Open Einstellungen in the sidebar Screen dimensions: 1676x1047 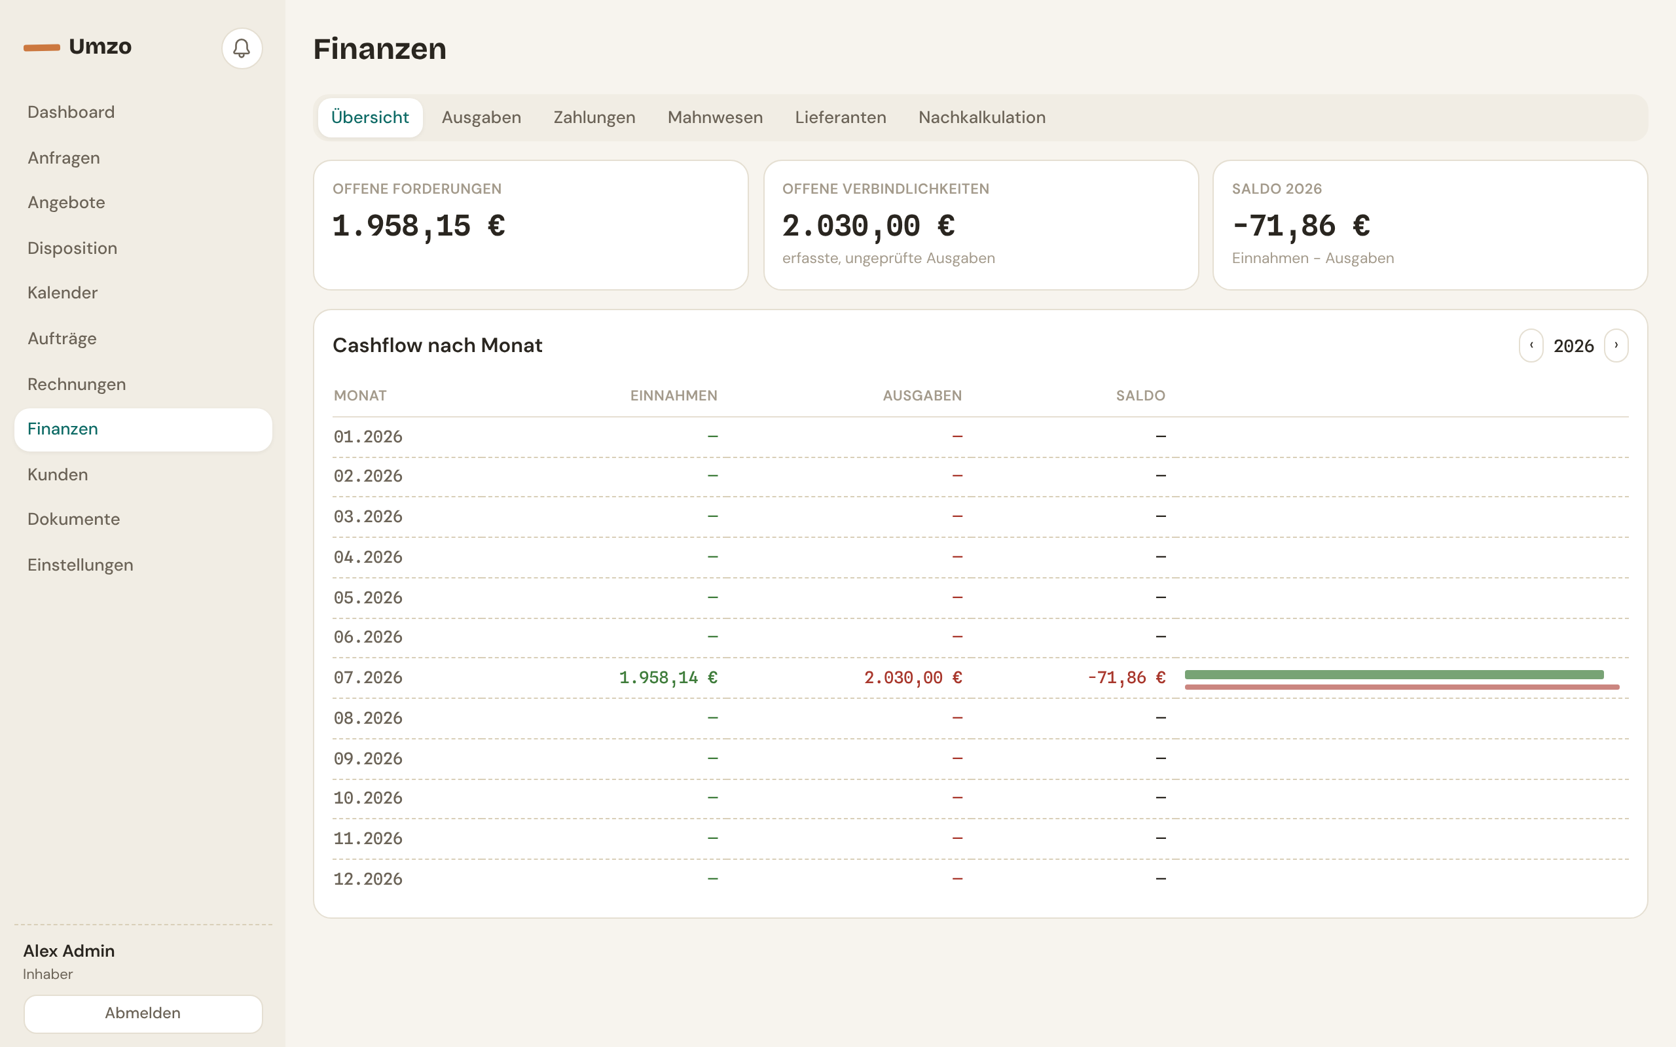tap(143, 565)
